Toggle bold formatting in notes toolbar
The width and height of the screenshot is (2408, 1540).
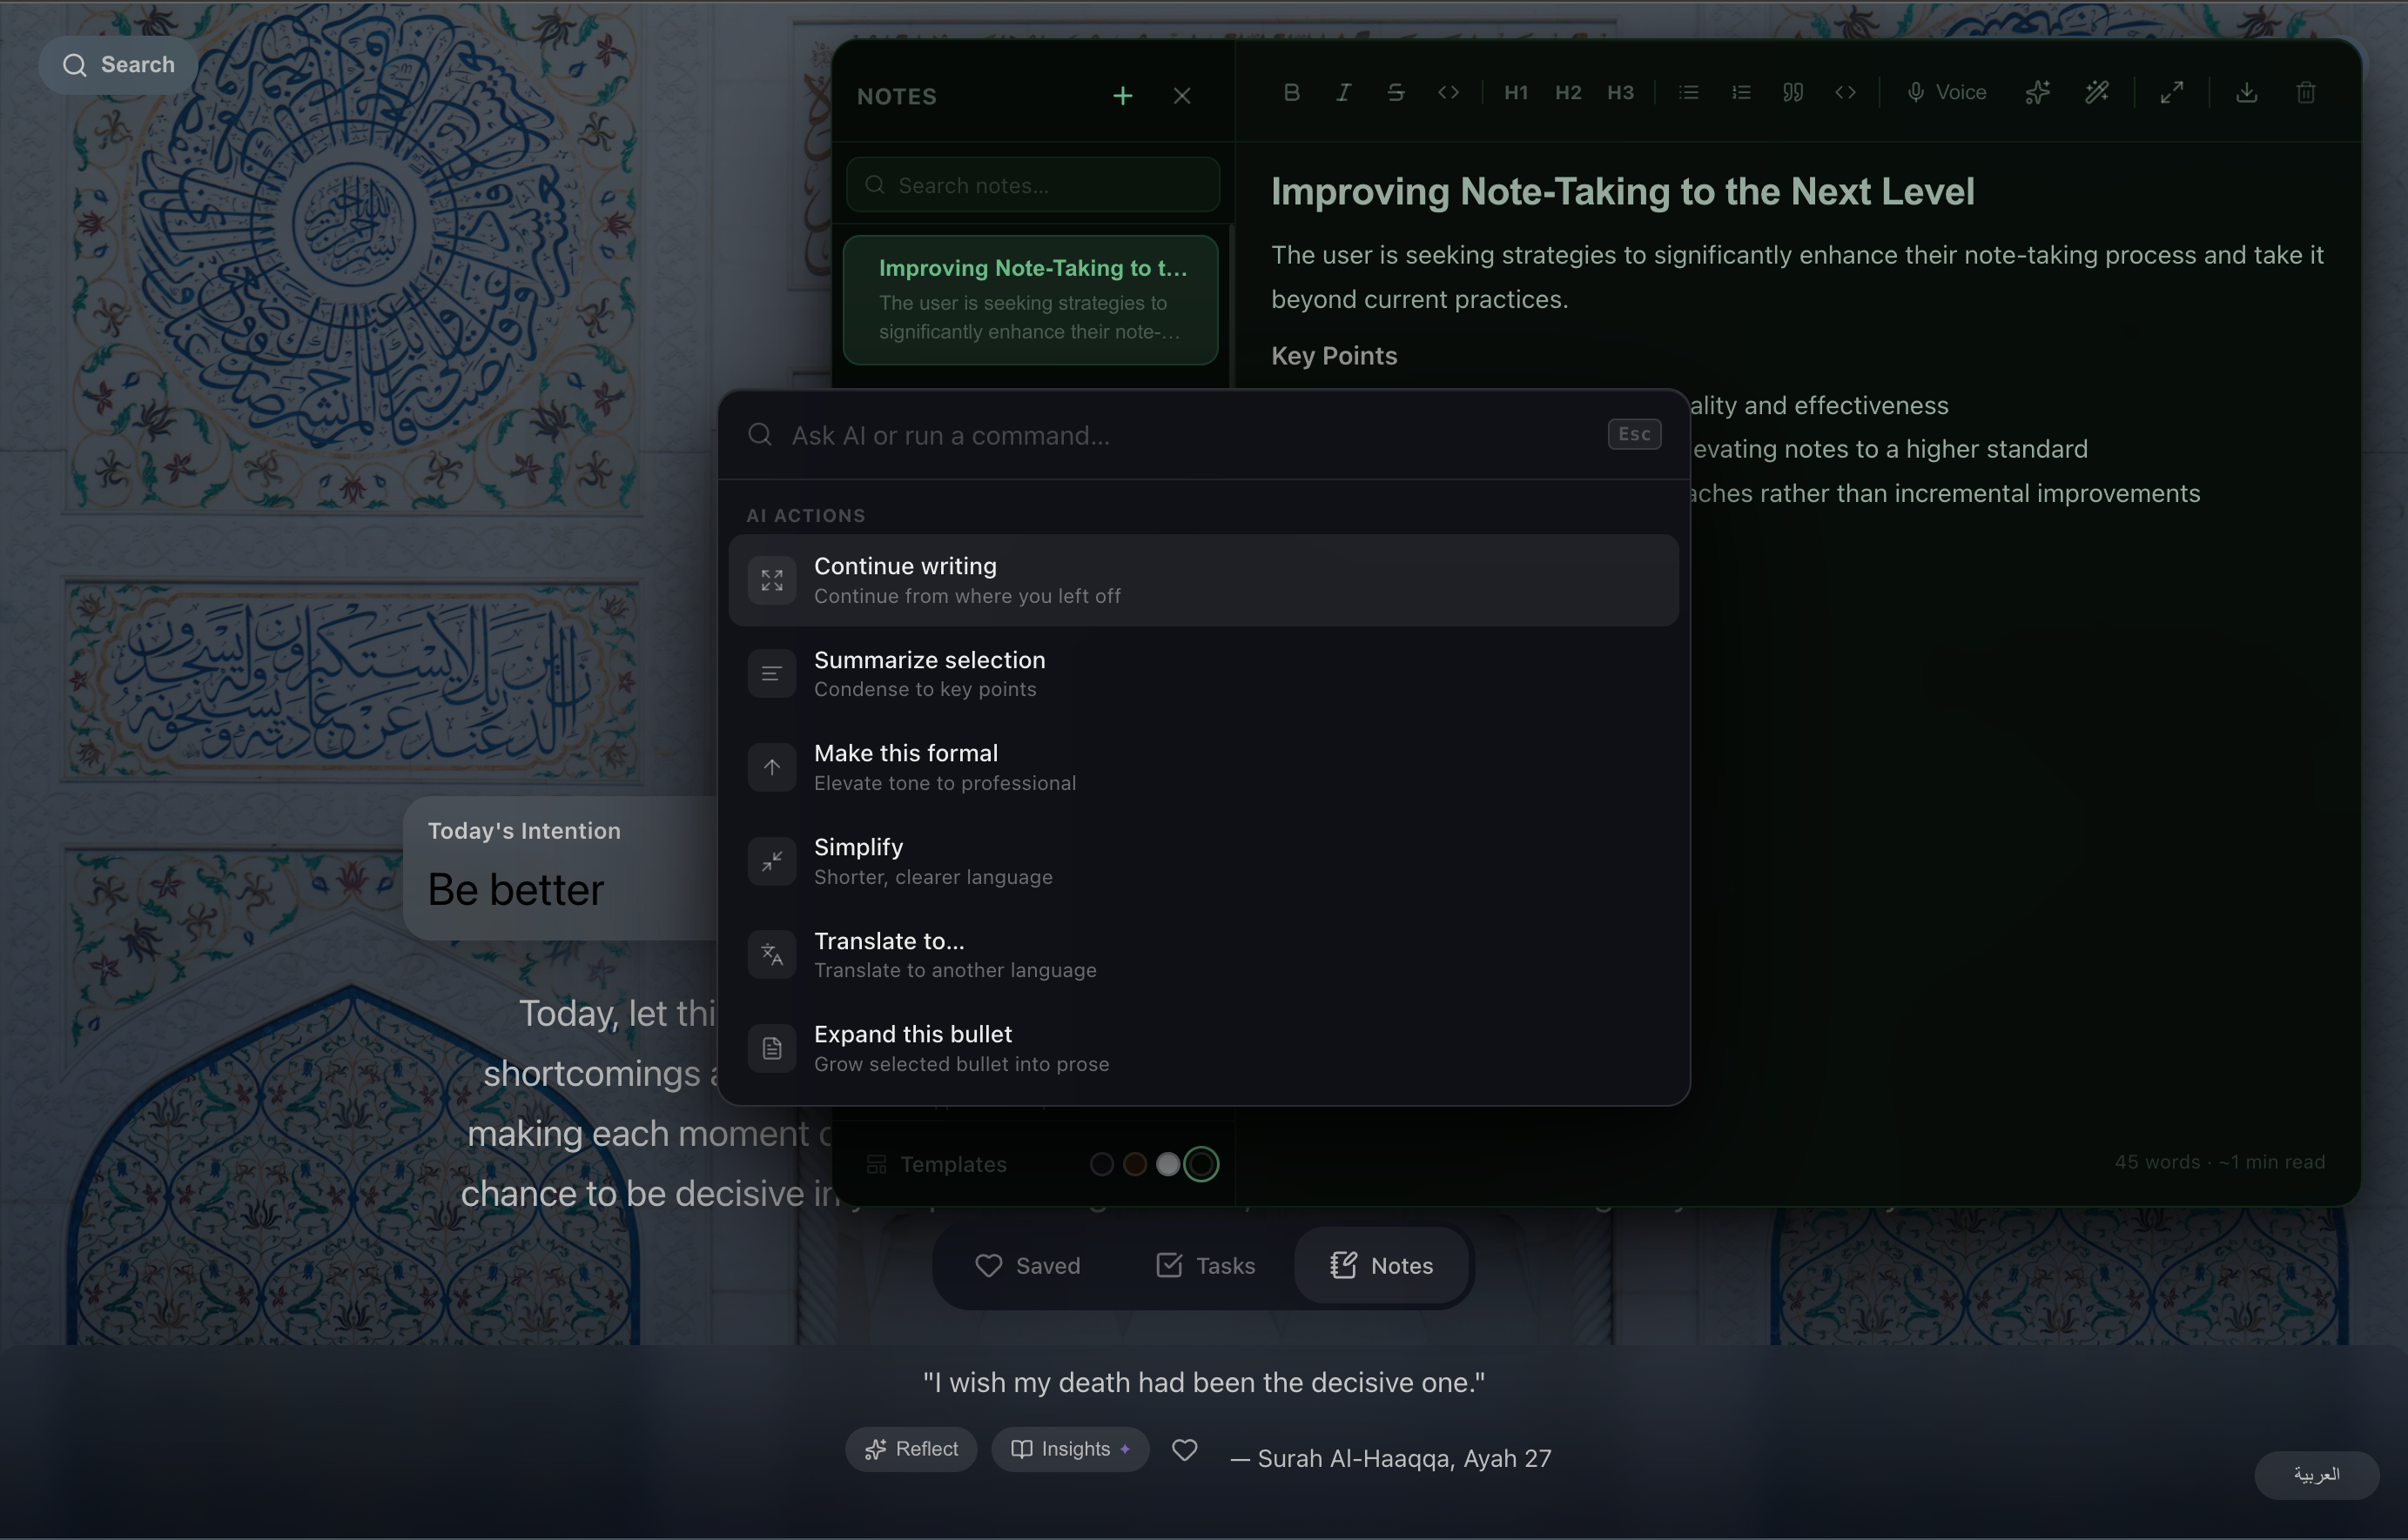pyautogui.click(x=1292, y=93)
